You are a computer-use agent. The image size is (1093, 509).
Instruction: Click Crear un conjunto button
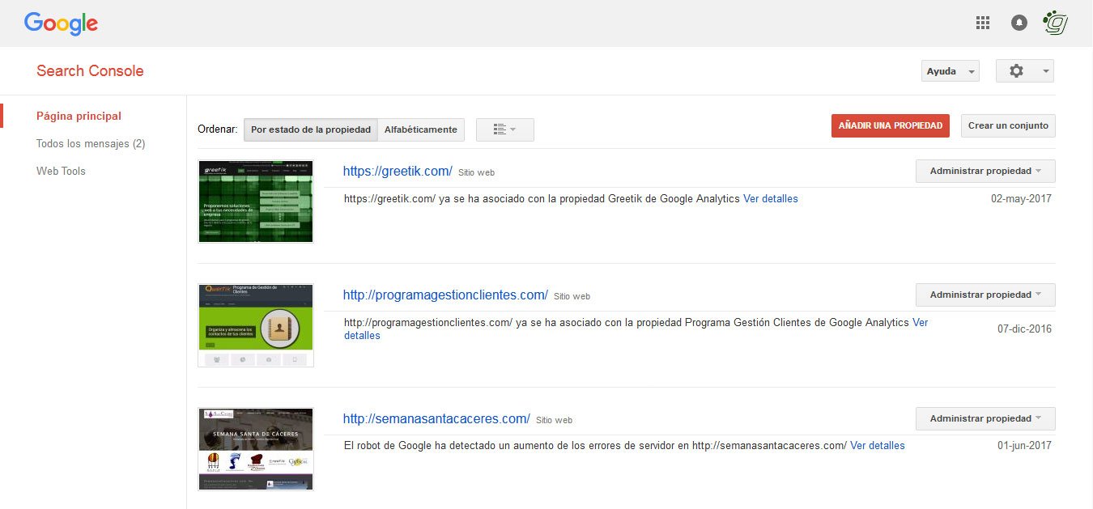click(x=1008, y=125)
